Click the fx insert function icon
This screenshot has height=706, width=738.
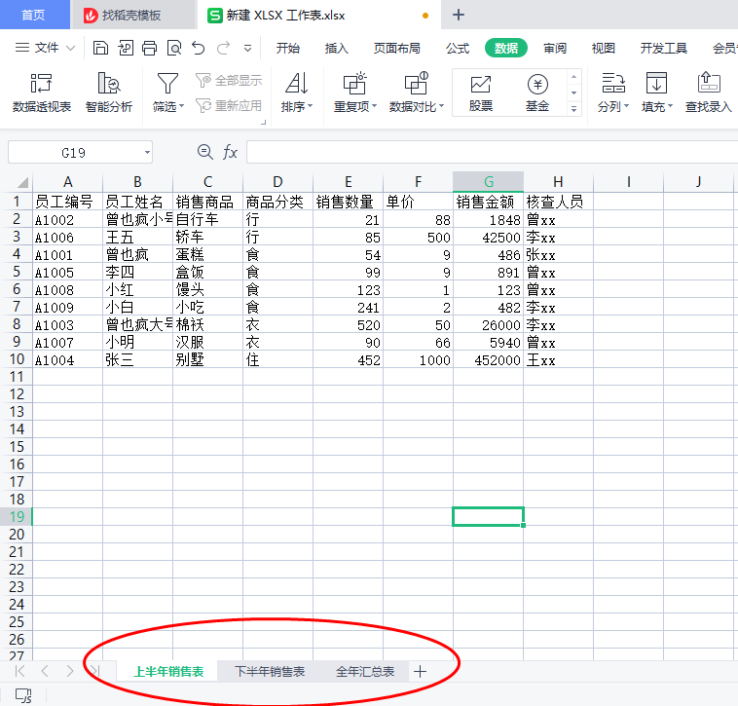pos(230,152)
